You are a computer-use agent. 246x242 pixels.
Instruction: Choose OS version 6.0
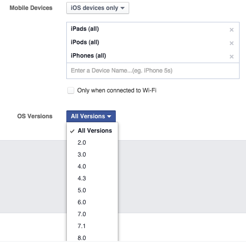click(x=93, y=202)
